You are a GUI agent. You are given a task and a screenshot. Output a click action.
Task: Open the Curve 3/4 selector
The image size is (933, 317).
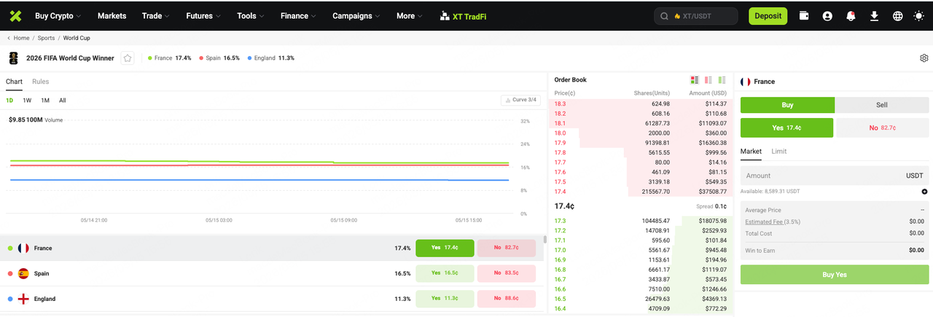(520, 100)
